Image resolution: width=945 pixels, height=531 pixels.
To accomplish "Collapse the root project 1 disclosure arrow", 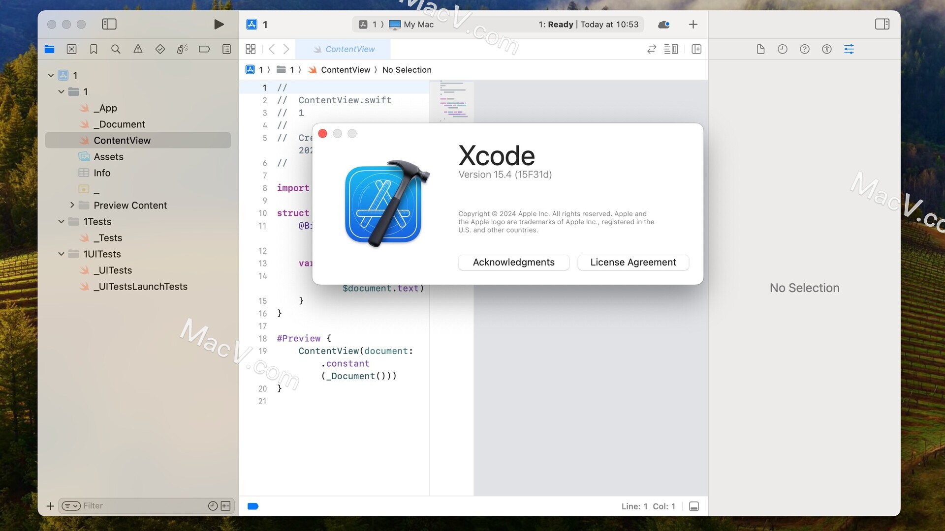I will [x=51, y=75].
